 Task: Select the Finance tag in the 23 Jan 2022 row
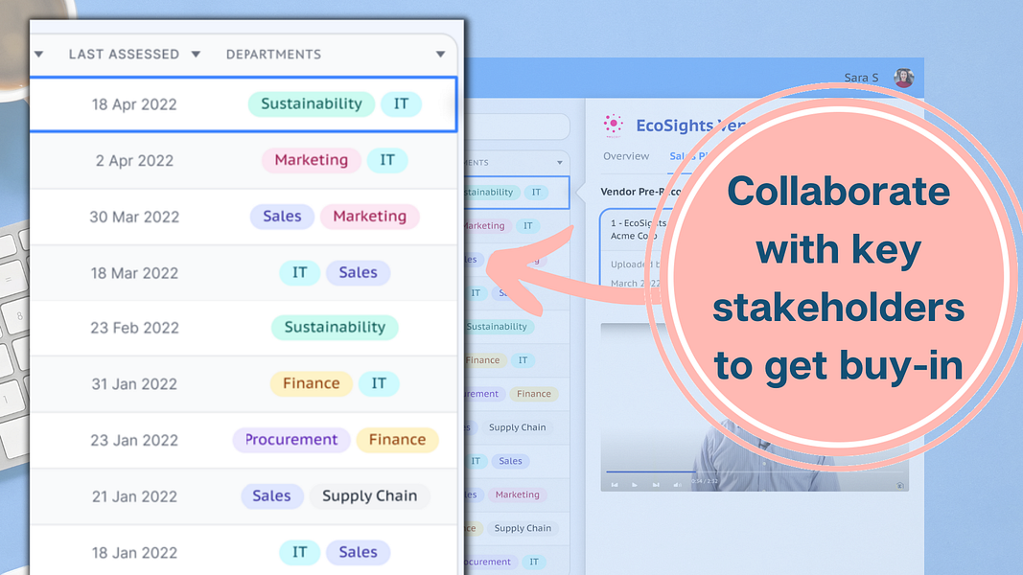click(397, 440)
